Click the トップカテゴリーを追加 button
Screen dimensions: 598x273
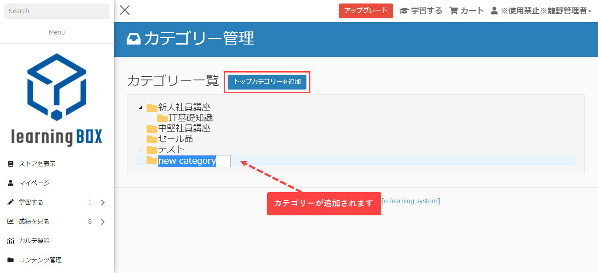tap(267, 82)
